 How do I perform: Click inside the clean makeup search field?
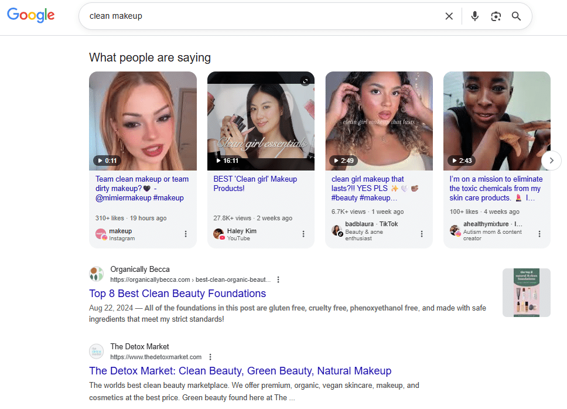pos(258,16)
